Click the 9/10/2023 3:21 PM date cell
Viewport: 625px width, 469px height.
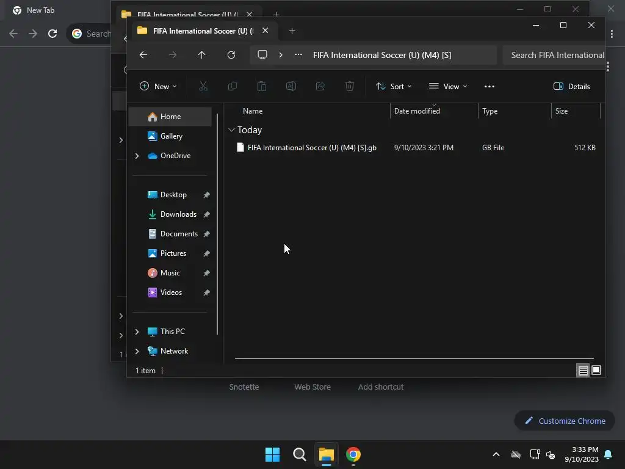click(424, 148)
